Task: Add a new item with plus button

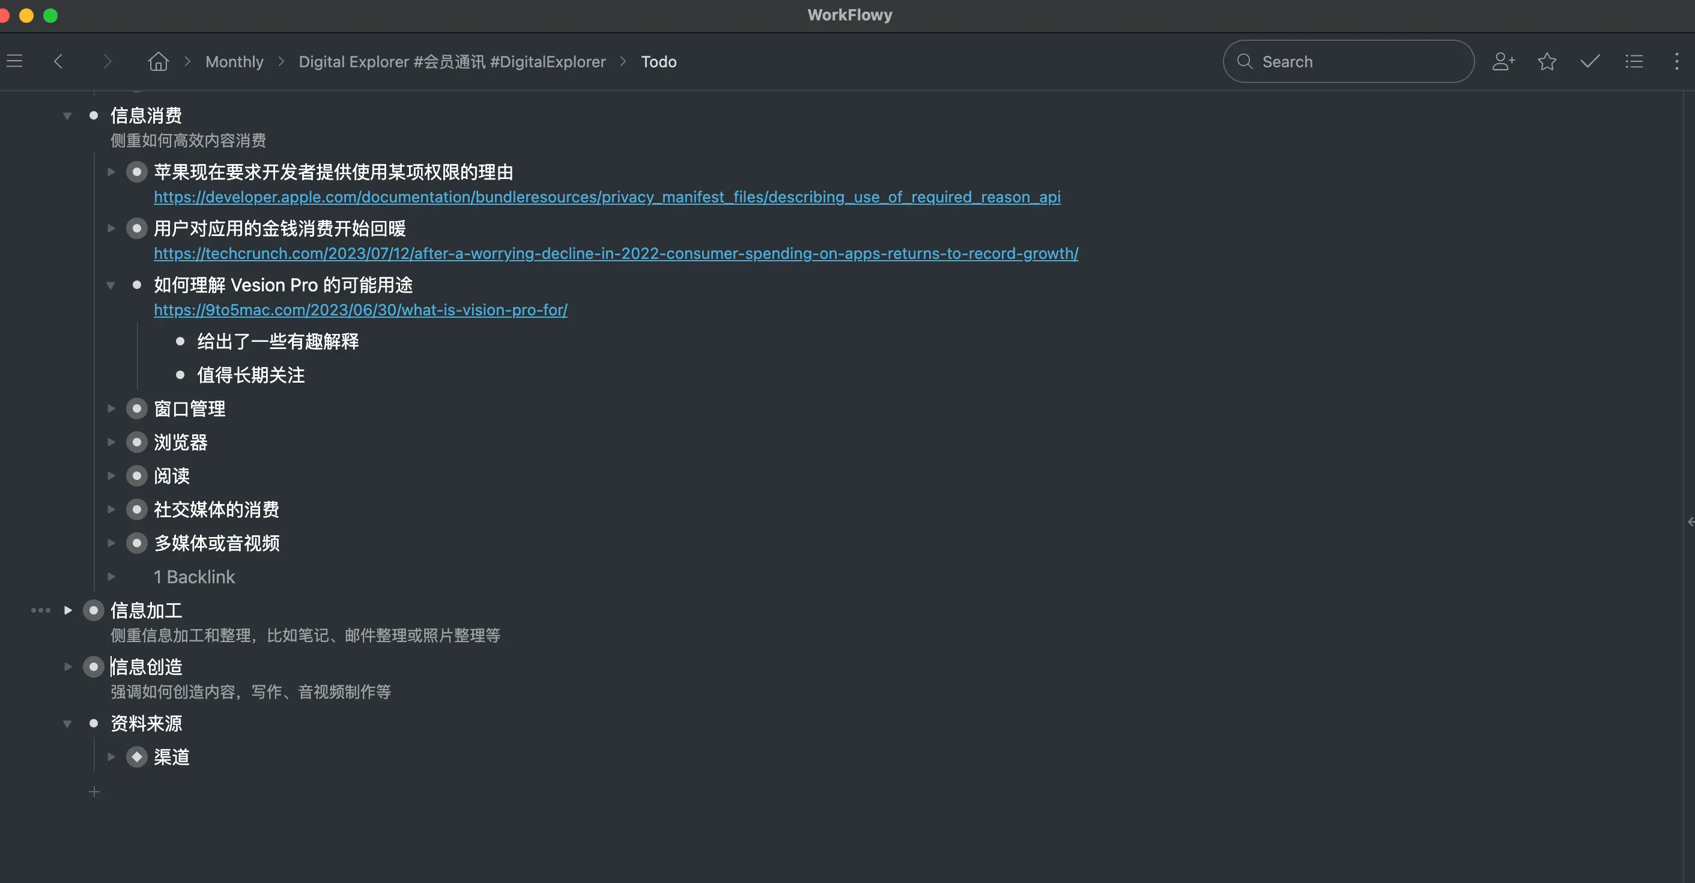Action: pos(94,792)
